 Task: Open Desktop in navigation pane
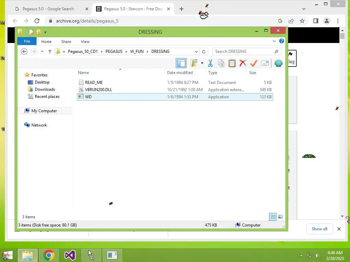pyautogui.click(x=42, y=82)
